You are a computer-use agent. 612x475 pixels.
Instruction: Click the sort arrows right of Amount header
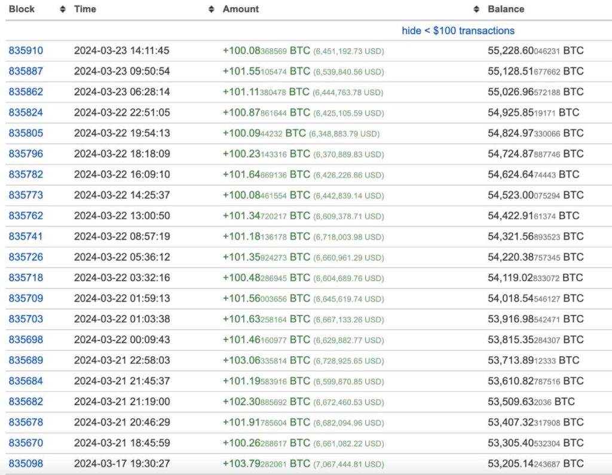476,10
